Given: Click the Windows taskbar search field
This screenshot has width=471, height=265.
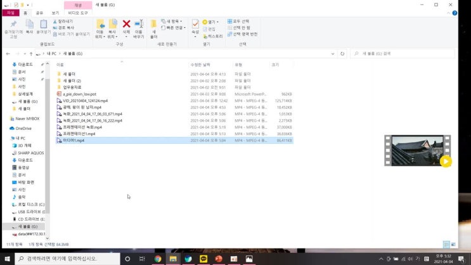Looking at the screenshot, I should click(x=68, y=259).
